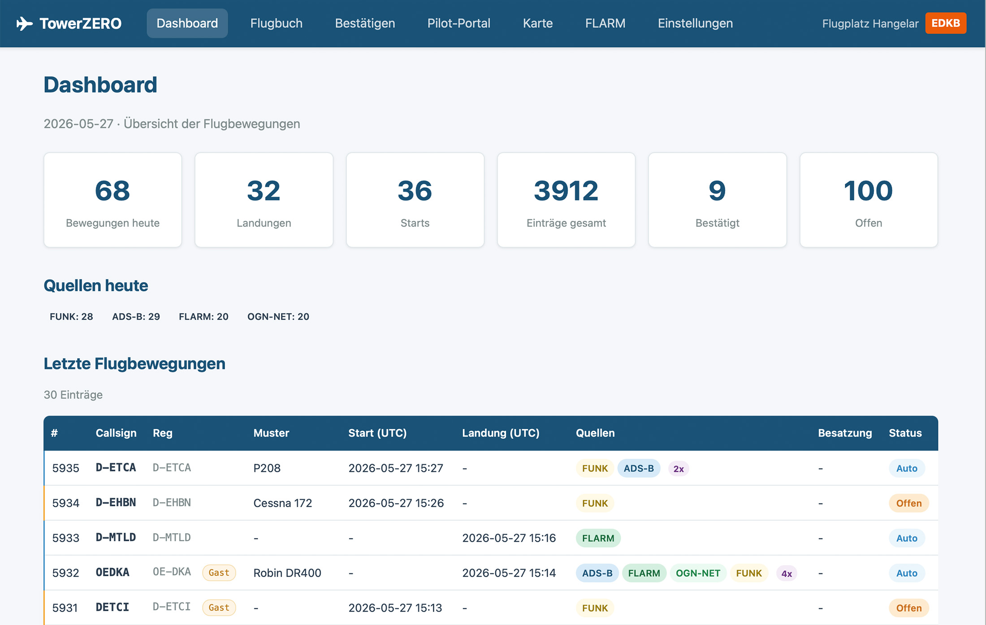Click the Cessna 172 aircraft type cell
The width and height of the screenshot is (986, 625).
tap(282, 503)
